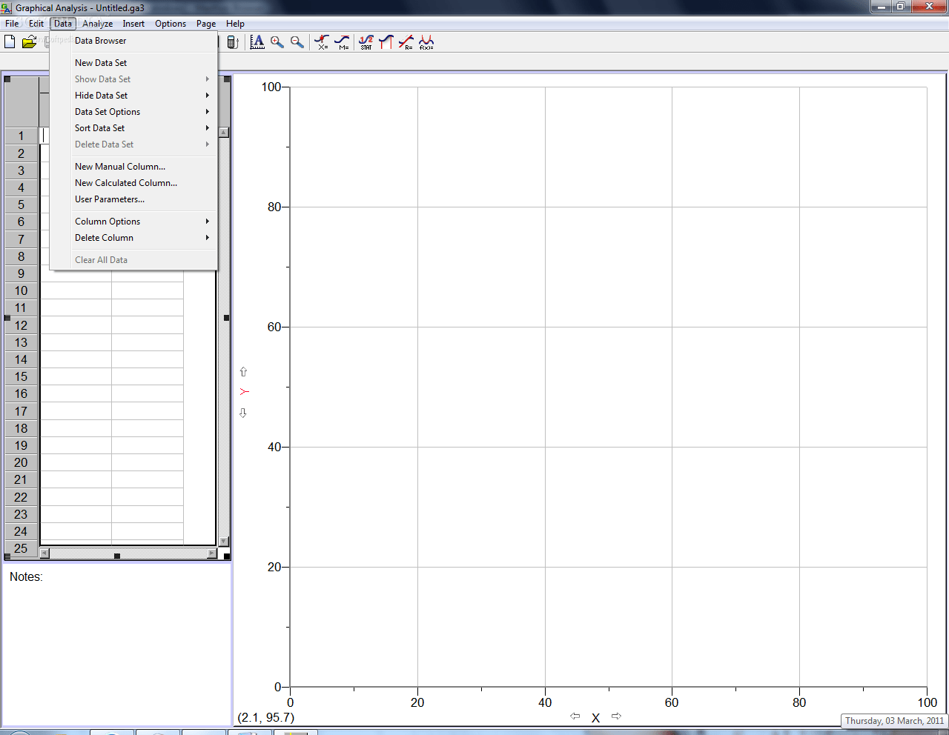
Task: Click the Graphical Analysis title bar icon
Action: [x=7, y=7]
